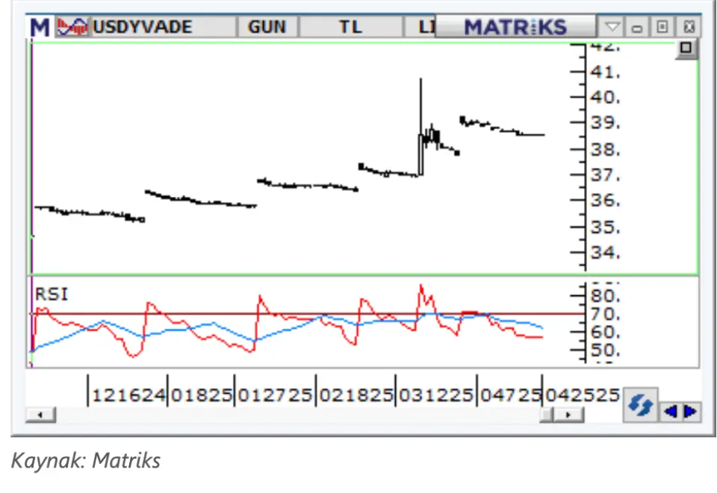Click the restore window icon in title bar
Image resolution: width=717 pixels, height=493 pixels.
662,28
